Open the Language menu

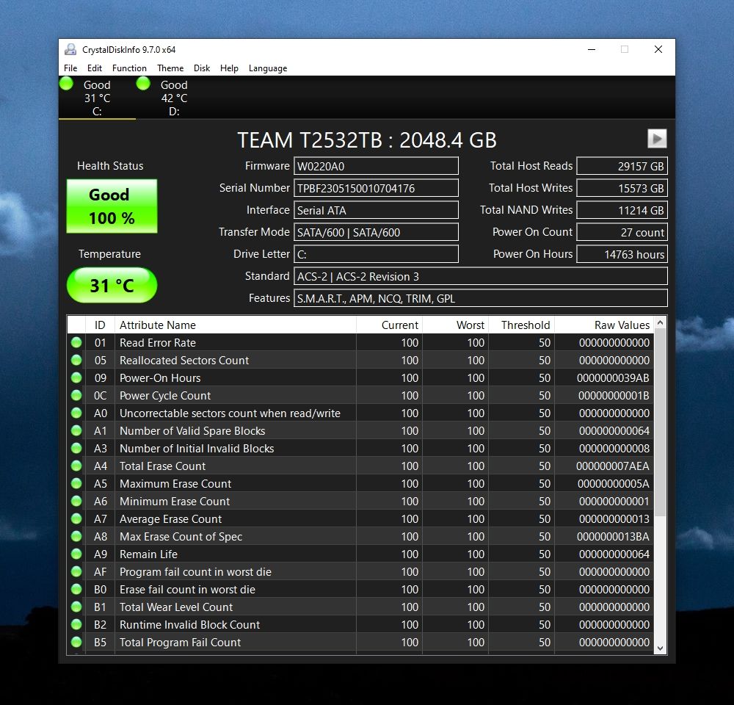point(268,68)
